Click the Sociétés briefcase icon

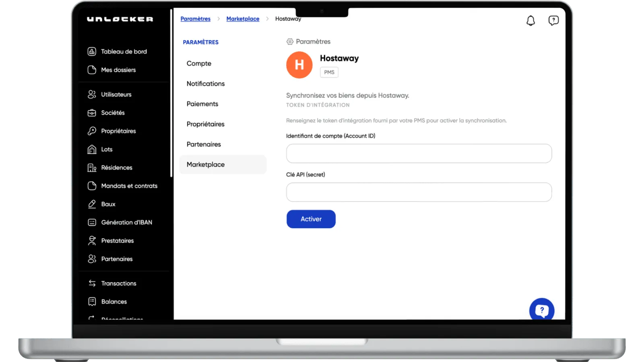click(x=92, y=113)
